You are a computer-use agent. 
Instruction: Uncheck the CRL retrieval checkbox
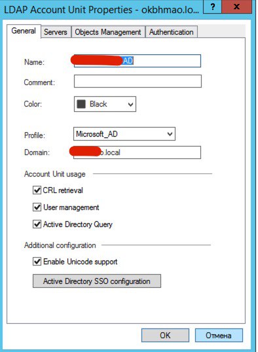[37, 190]
